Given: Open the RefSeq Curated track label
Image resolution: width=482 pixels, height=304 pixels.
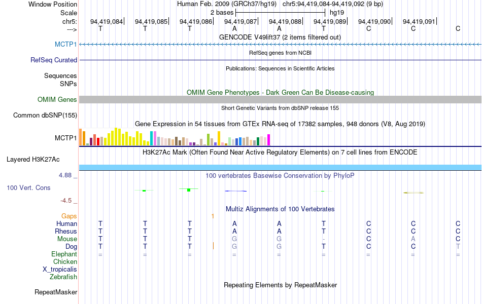Looking at the screenshot, I should (x=54, y=60).
